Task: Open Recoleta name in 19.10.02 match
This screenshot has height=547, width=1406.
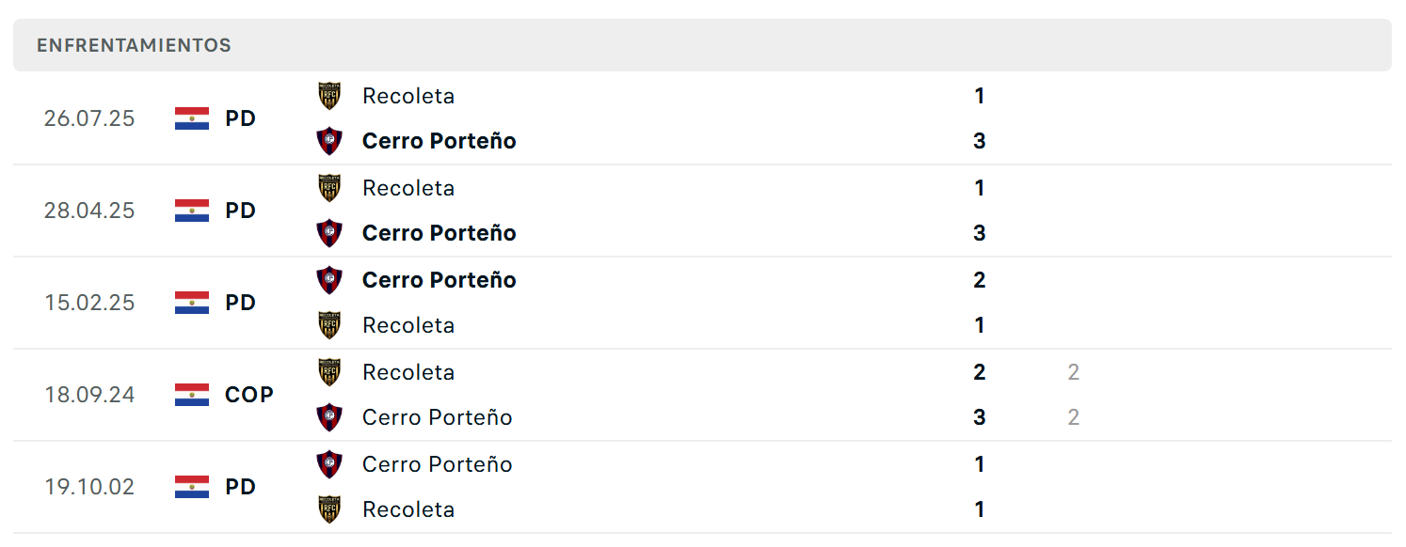Action: coord(408,509)
